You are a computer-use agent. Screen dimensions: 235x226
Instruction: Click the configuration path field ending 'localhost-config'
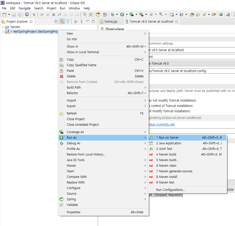[192, 71]
